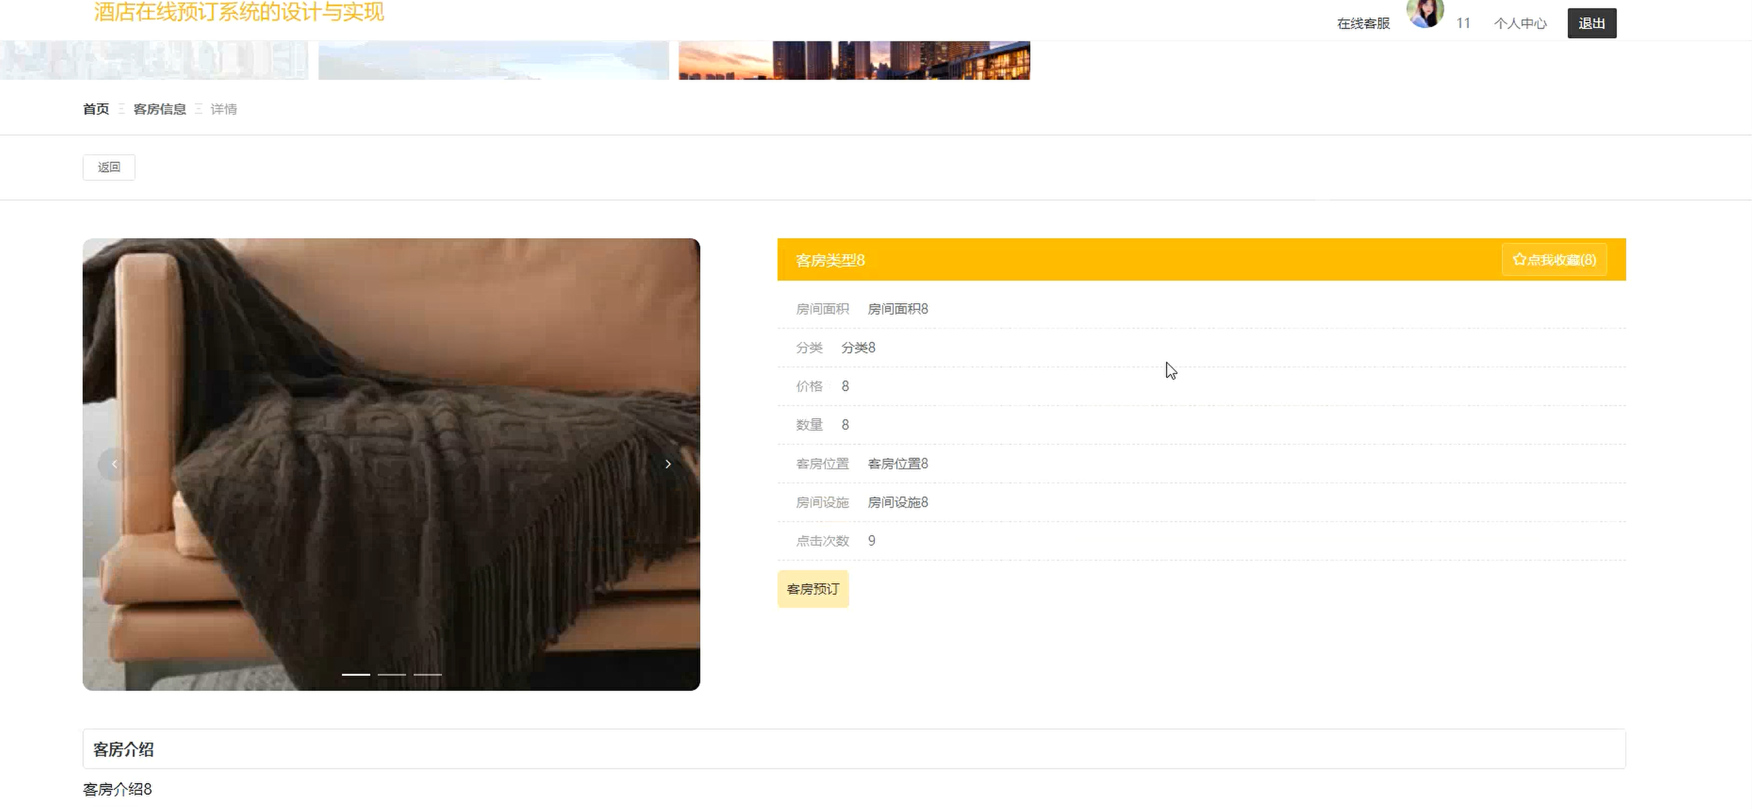1752x809 pixels.
Task: Click 房间设施8 value
Action: pos(898,502)
